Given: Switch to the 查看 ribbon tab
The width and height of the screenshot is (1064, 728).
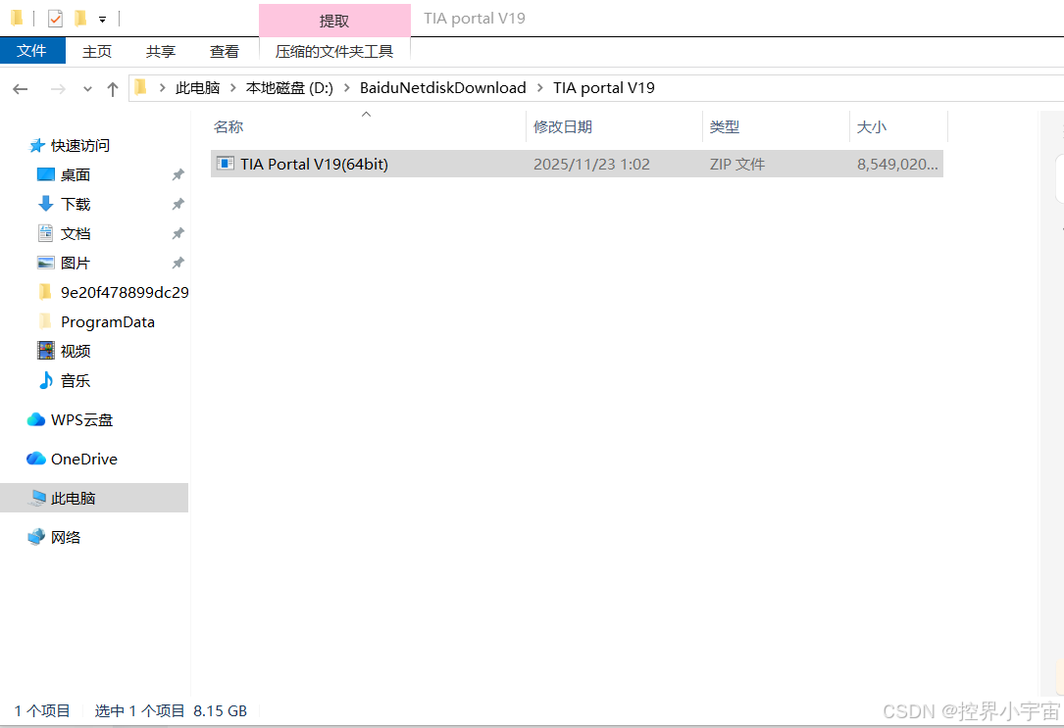Looking at the screenshot, I should click(225, 52).
